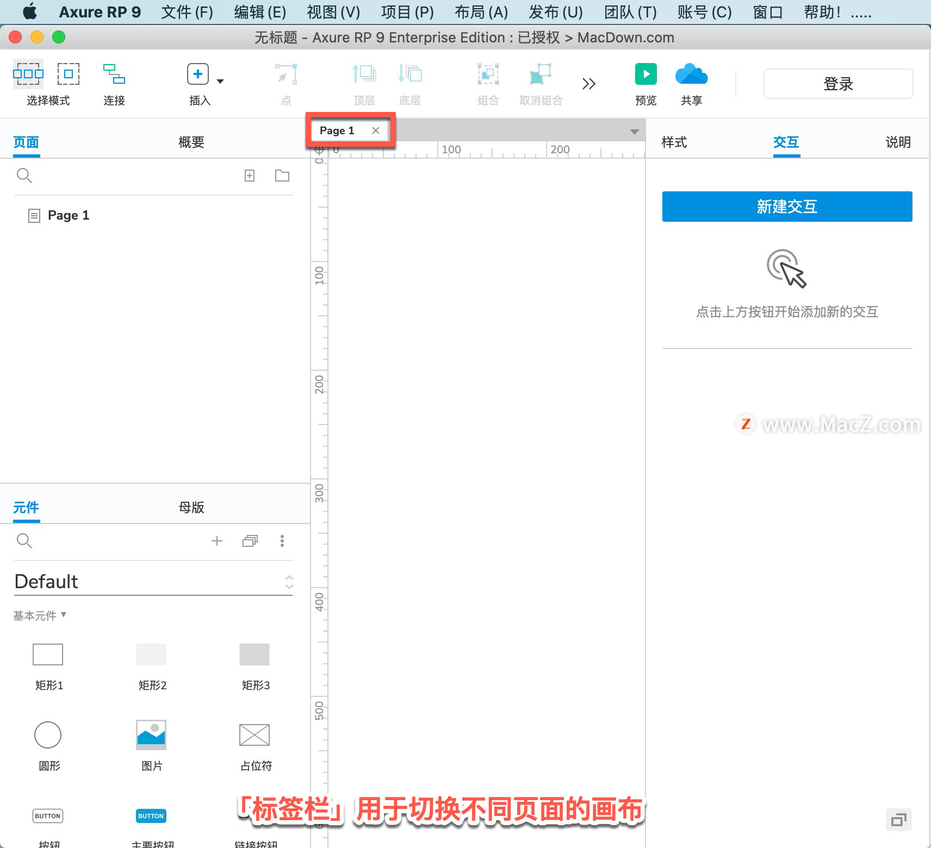
Task: Open library options three-dot menu
Action: pos(282,541)
